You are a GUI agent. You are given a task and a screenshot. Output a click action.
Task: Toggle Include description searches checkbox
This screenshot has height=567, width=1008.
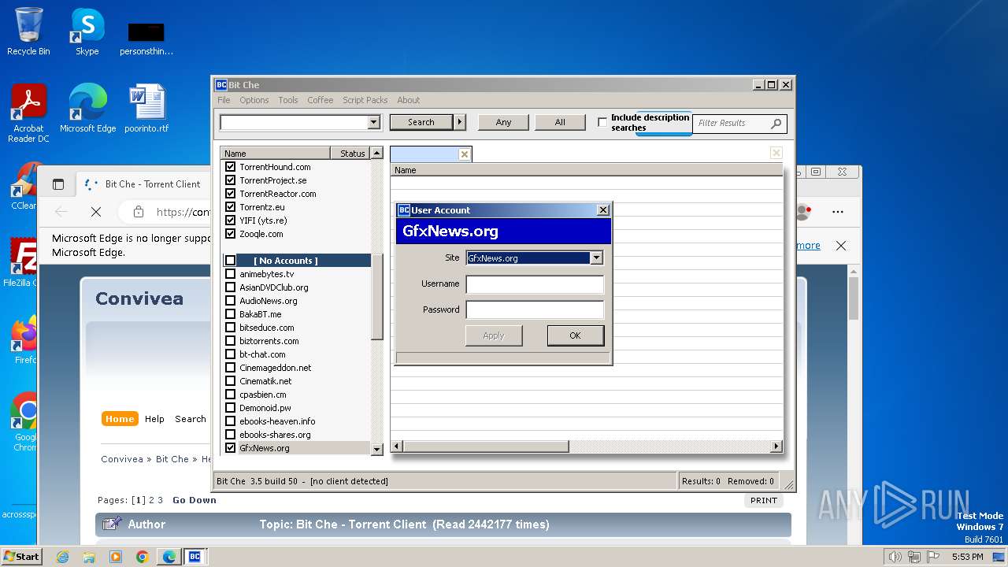602,122
